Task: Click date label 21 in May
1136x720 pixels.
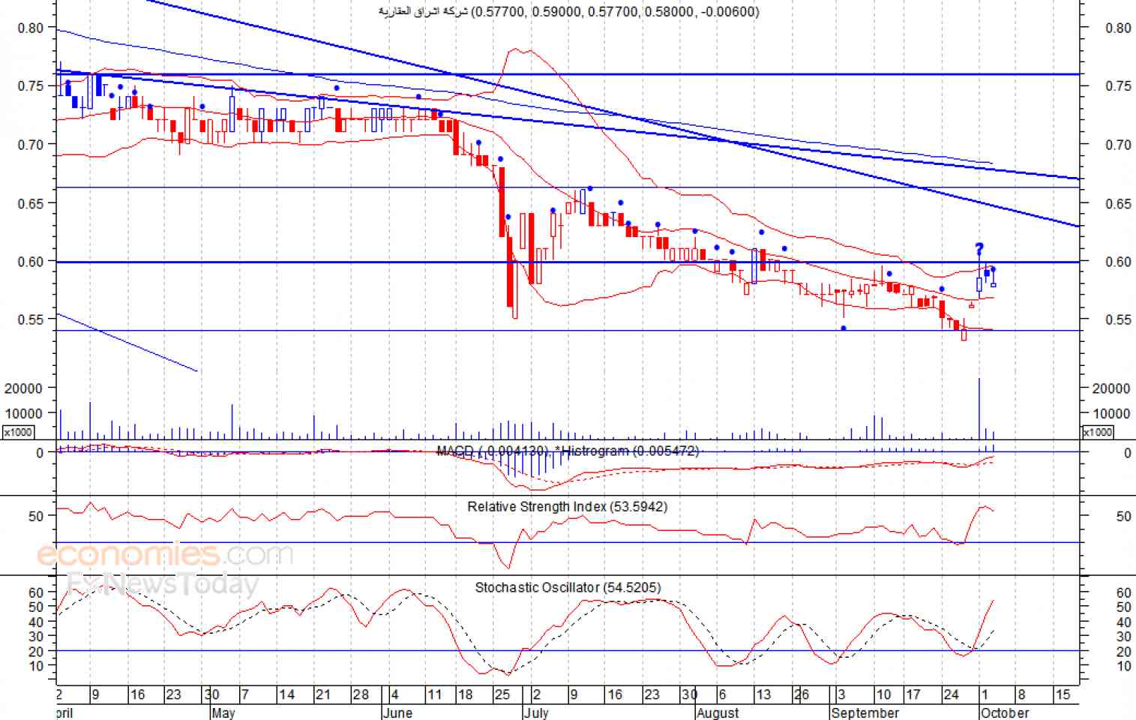Action: click(323, 694)
